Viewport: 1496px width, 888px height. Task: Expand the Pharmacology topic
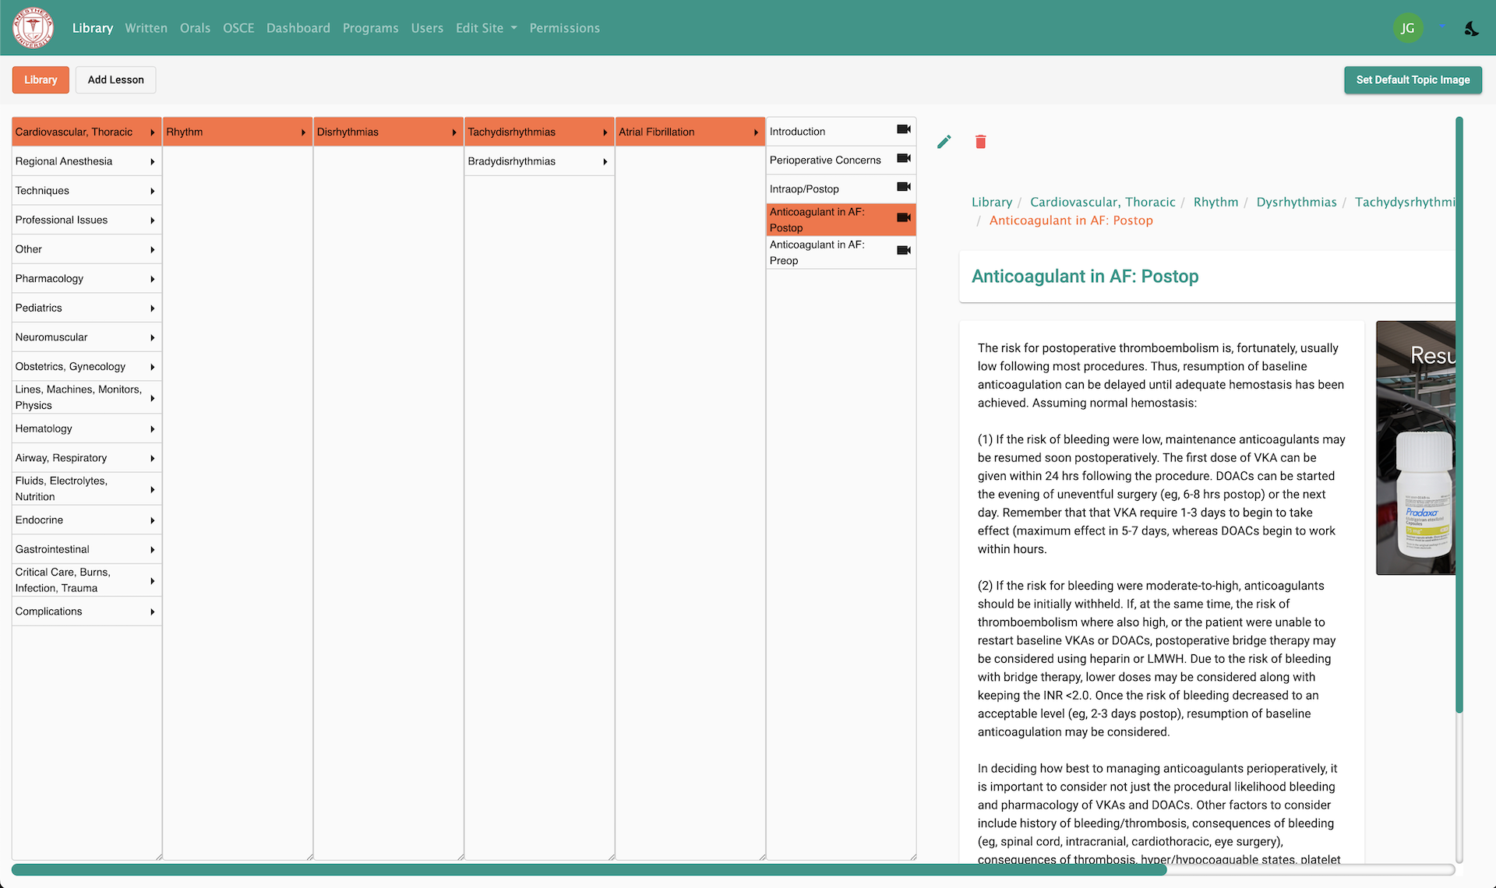[86, 279]
